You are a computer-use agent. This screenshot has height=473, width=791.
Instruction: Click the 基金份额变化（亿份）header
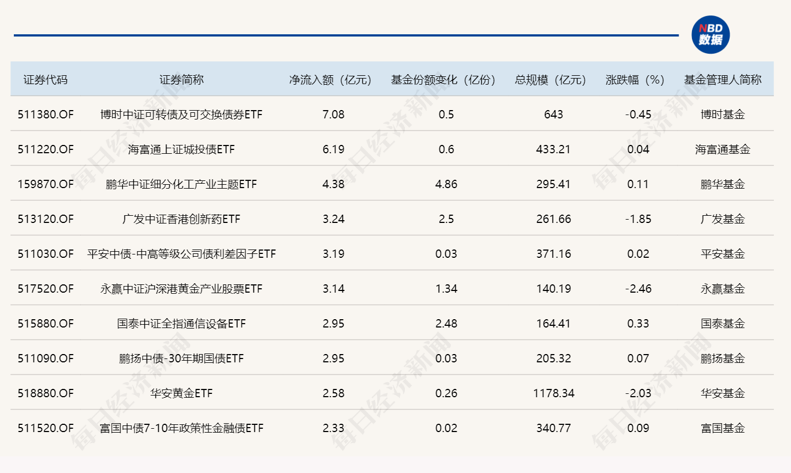pos(444,79)
